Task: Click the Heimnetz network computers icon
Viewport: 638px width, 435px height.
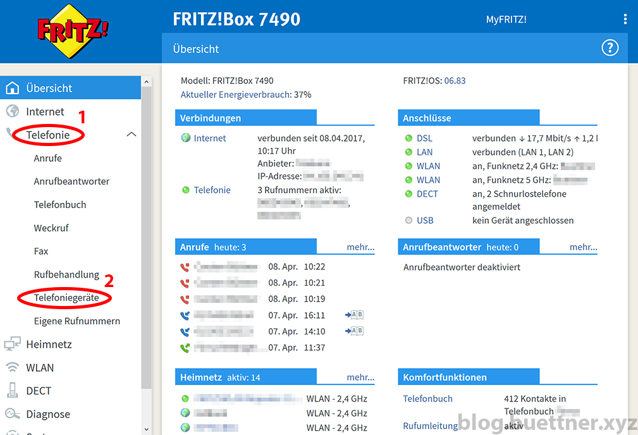Action: (12, 344)
